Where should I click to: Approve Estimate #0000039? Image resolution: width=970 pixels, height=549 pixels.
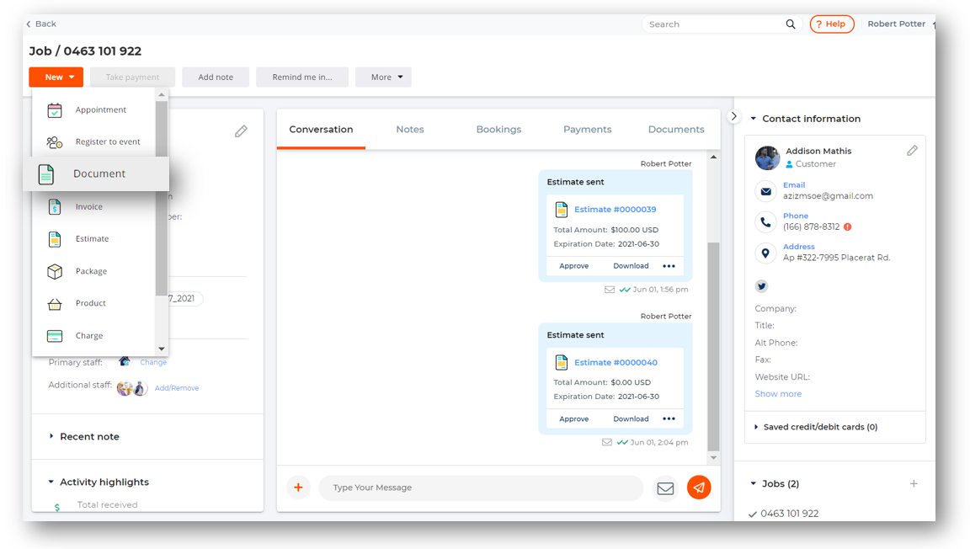573,266
